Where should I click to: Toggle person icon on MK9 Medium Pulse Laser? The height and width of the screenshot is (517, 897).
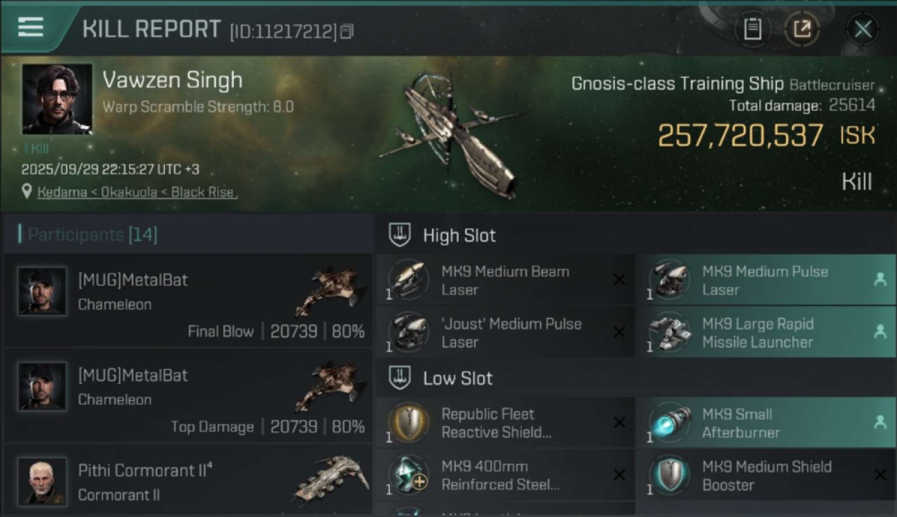tap(880, 279)
